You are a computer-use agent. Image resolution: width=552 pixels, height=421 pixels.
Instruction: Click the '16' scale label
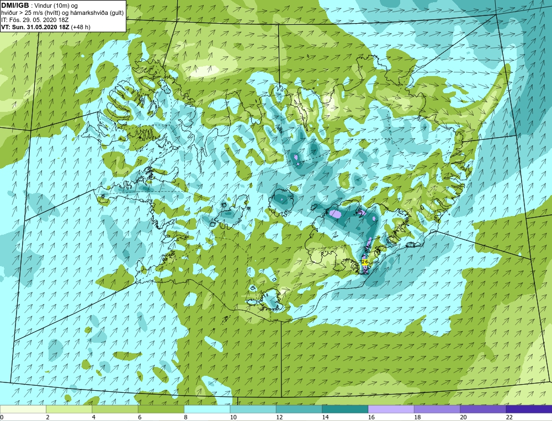click(371, 417)
